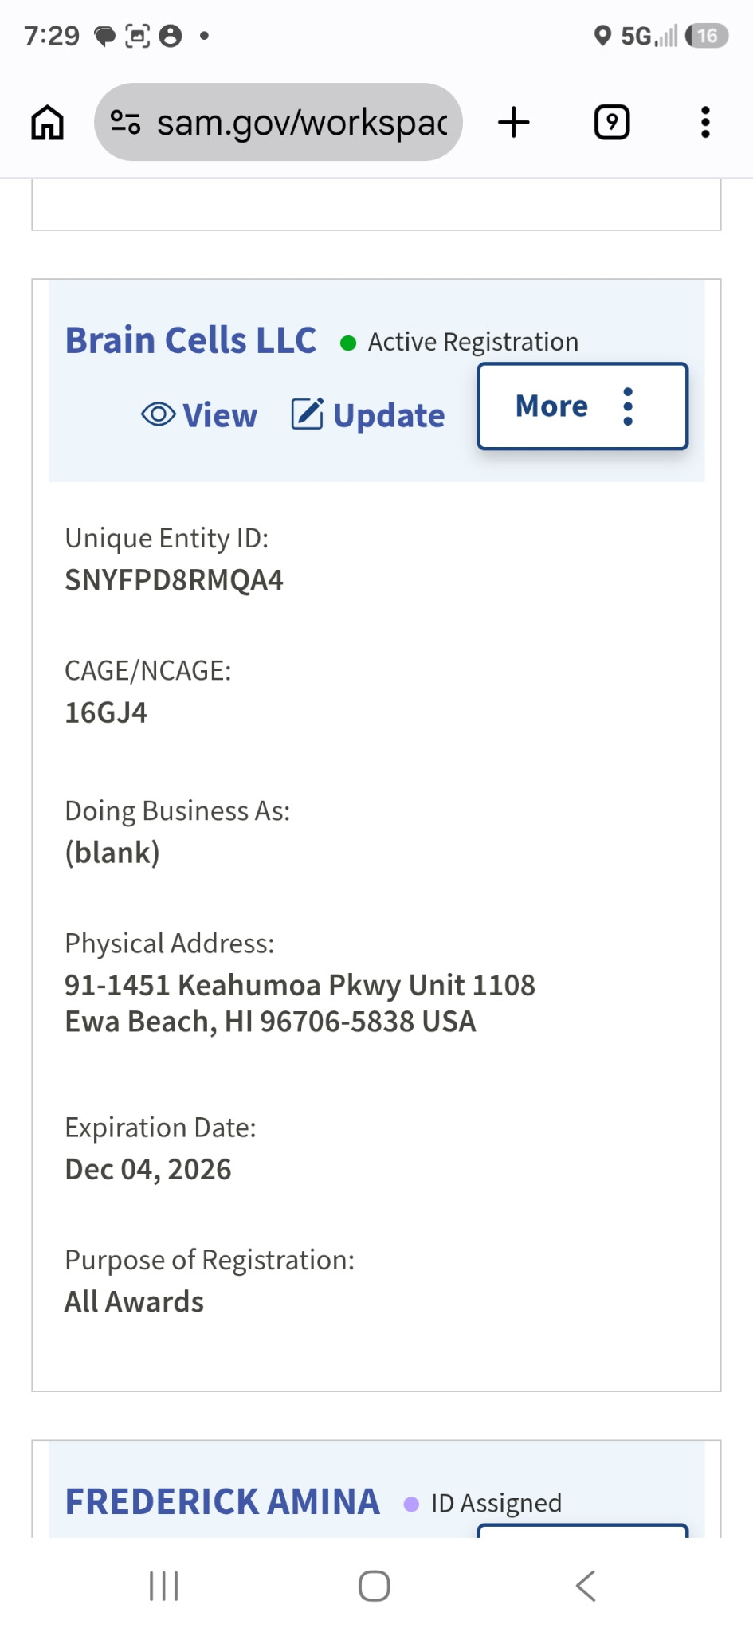Click the eye icon beside View

click(x=159, y=414)
